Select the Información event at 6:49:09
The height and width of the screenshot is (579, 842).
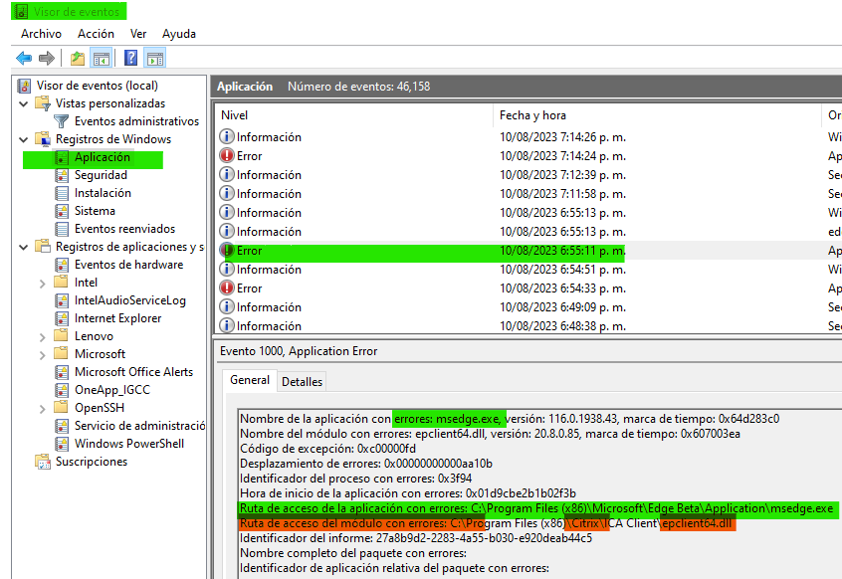(527, 307)
